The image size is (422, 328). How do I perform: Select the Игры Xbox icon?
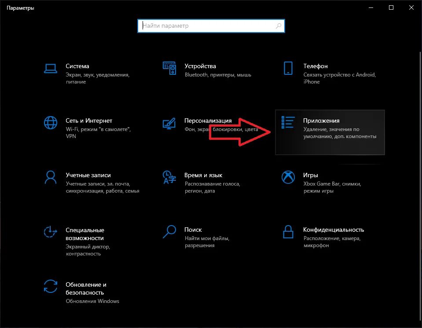(x=288, y=177)
